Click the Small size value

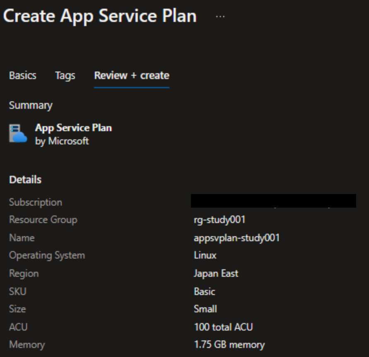click(205, 309)
